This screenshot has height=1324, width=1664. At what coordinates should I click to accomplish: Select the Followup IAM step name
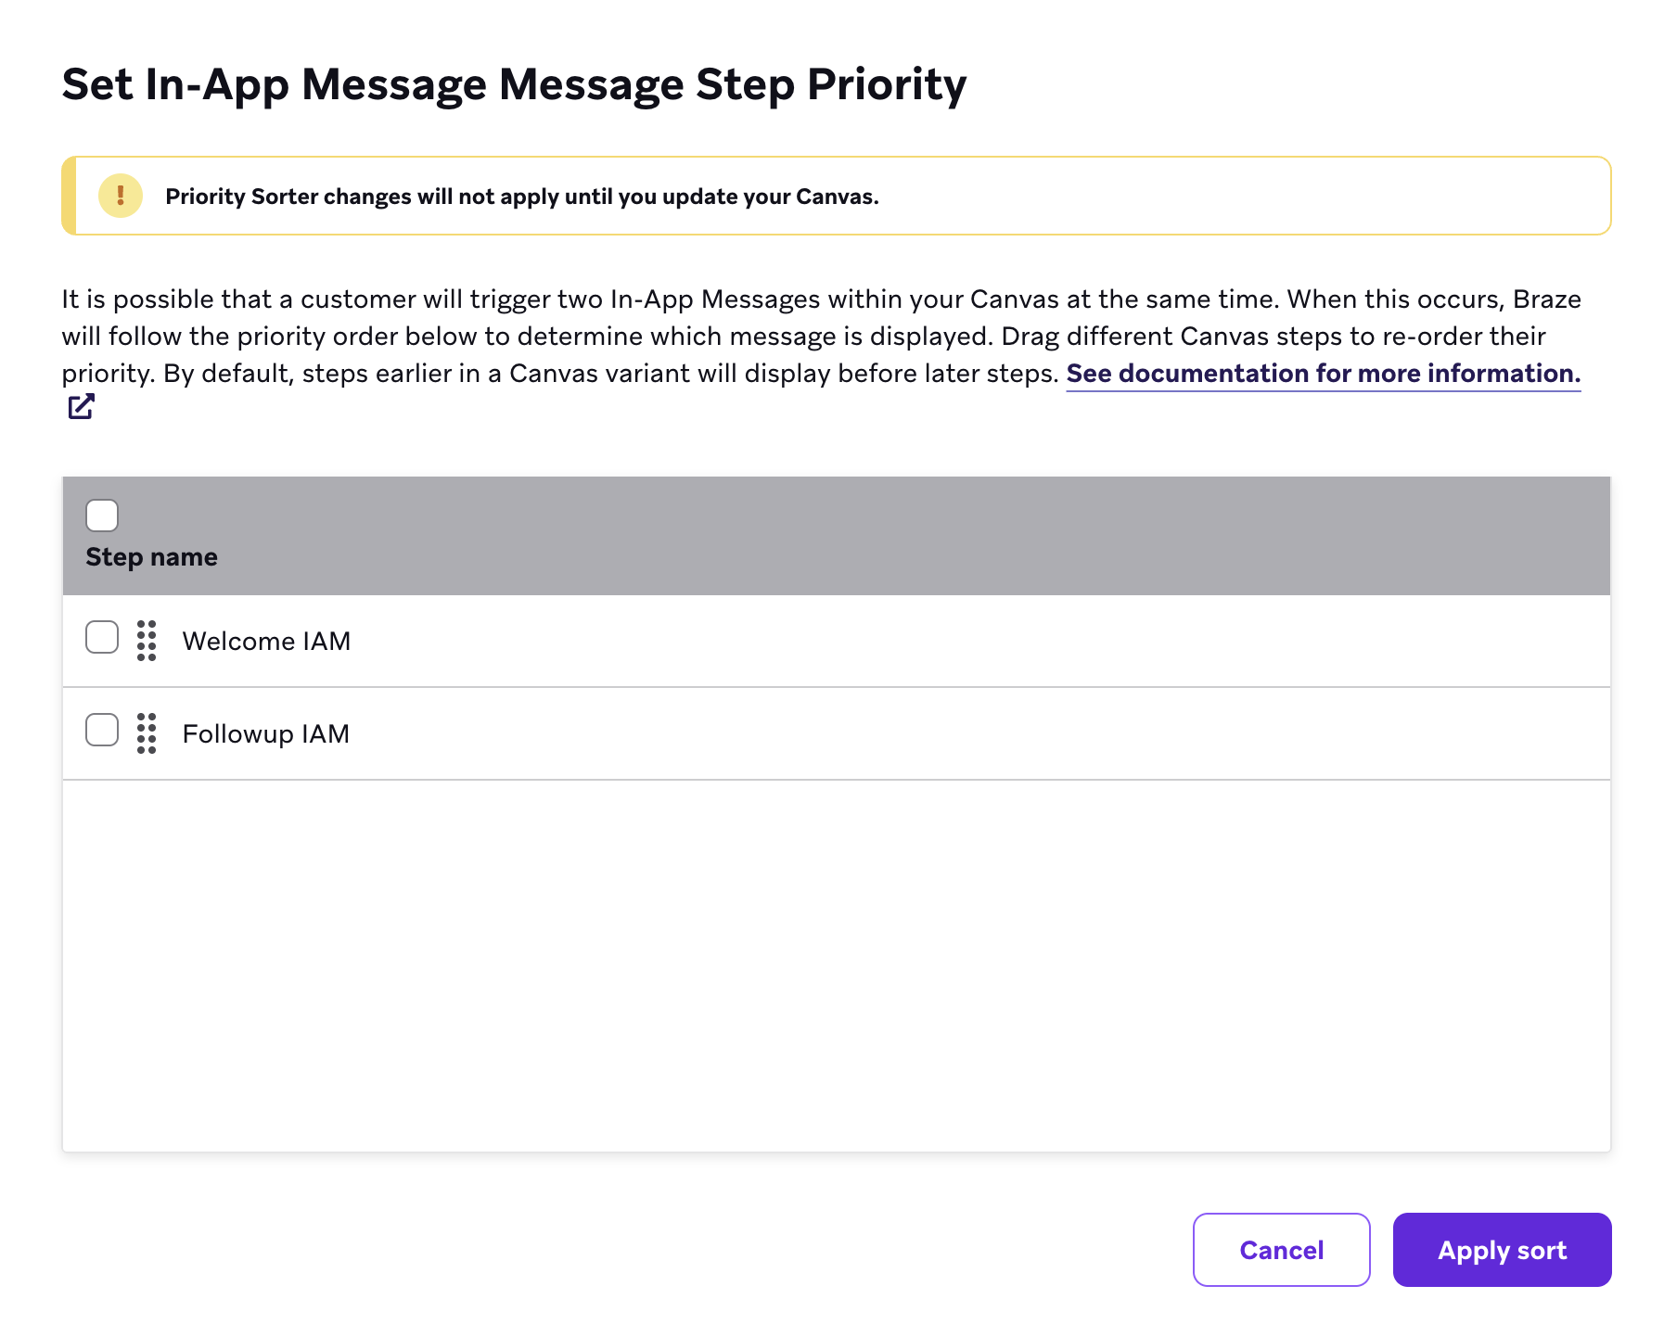[x=265, y=733]
